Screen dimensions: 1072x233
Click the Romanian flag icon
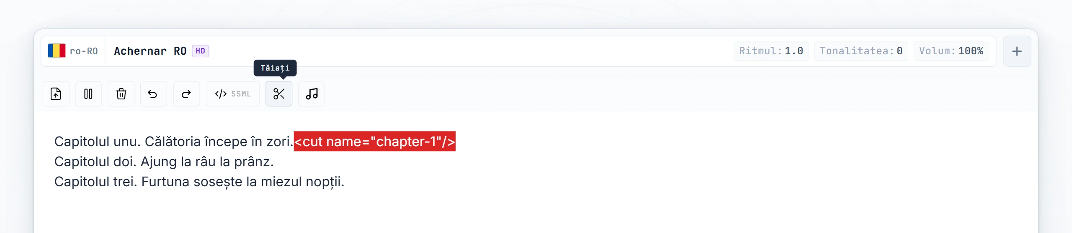[57, 51]
